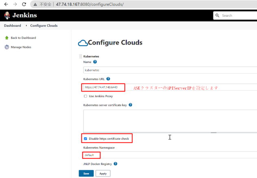Click the Kubernetes Namespace input field
Image resolution: width=257 pixels, height=178 pixels.
(x=170, y=155)
